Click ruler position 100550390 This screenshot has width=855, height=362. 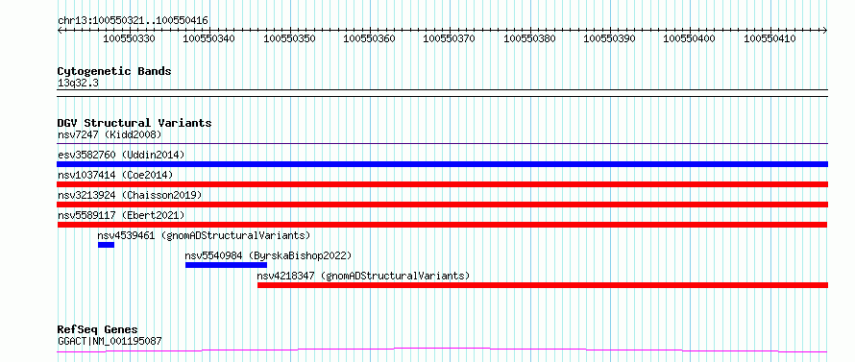click(610, 38)
